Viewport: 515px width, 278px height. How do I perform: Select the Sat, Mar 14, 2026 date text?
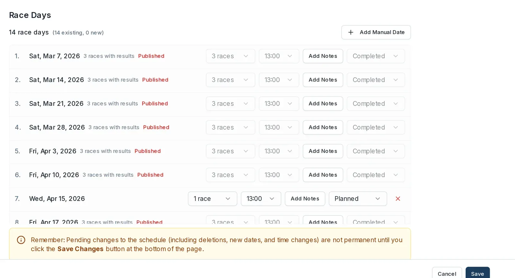(x=56, y=80)
